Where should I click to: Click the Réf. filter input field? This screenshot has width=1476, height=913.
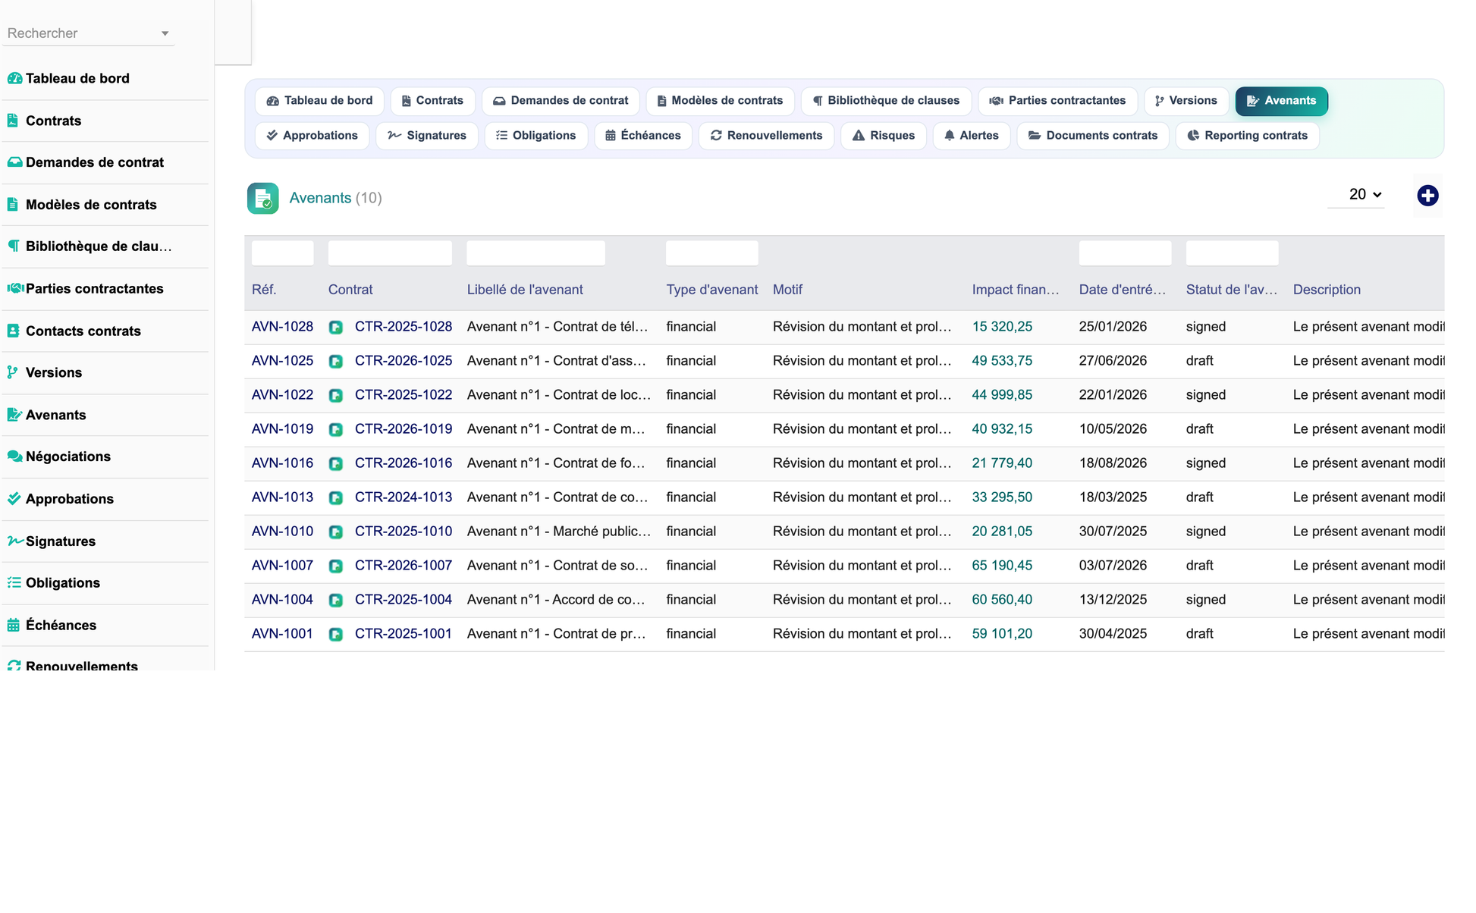(282, 253)
